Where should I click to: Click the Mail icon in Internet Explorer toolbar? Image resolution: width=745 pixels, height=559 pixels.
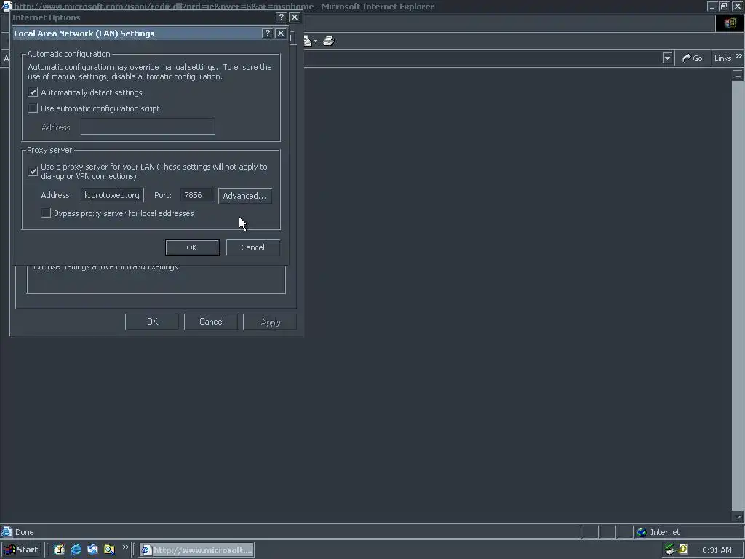point(308,41)
